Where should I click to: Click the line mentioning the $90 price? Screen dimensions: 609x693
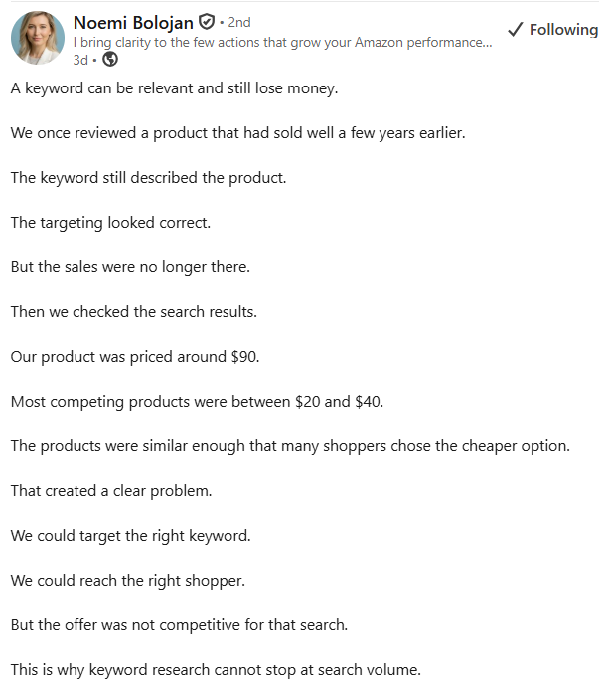[135, 357]
